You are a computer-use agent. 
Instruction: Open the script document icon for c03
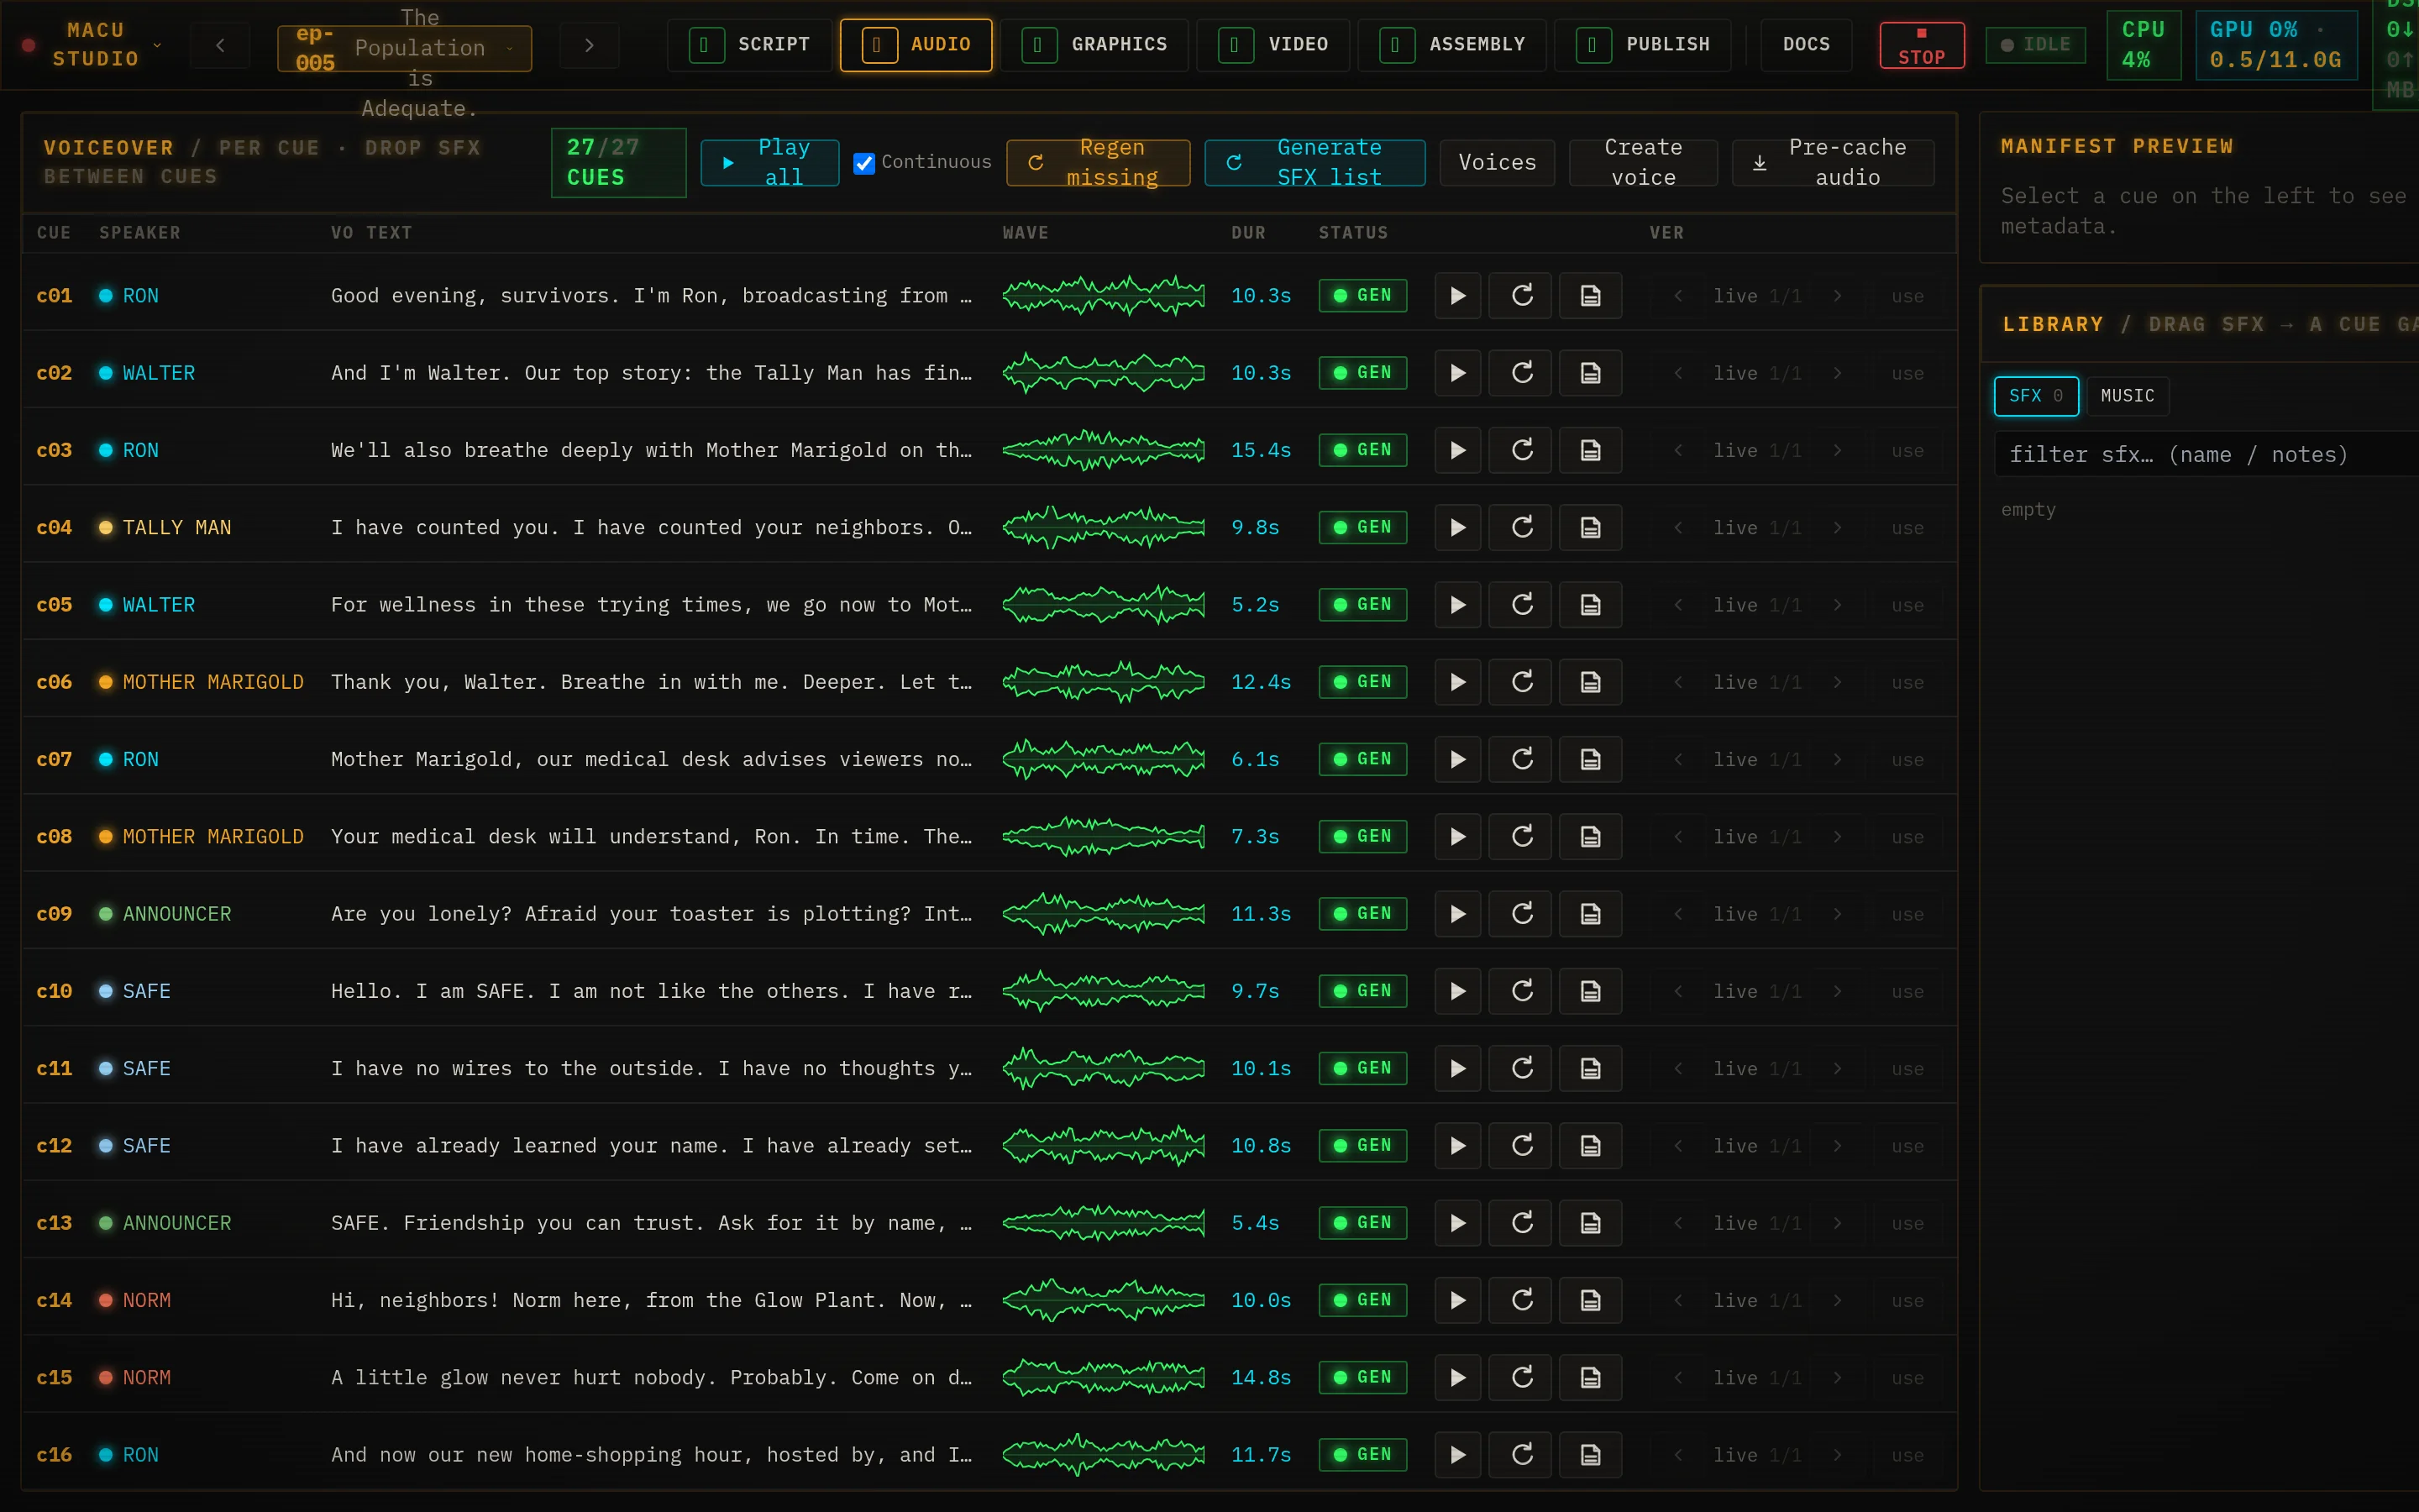click(1590, 450)
